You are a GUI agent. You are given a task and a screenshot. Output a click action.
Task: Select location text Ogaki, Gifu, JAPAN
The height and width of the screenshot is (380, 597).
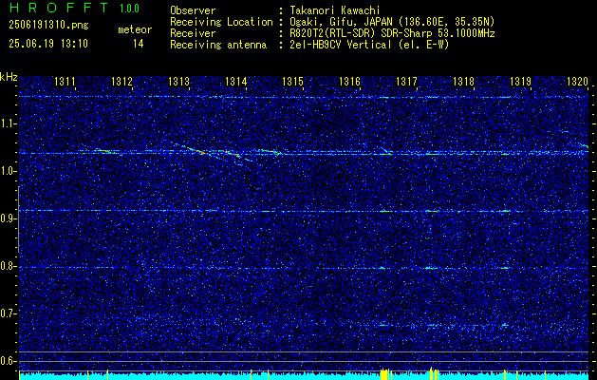tap(342, 22)
